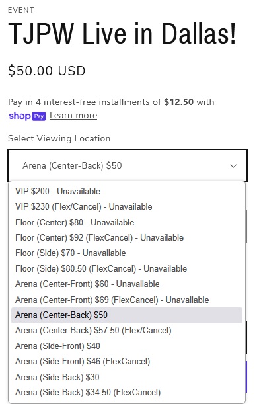The height and width of the screenshot is (404, 257).
Task: Select Arena (Side-Front) $46 (FlexCancel) option
Action: coord(127,362)
